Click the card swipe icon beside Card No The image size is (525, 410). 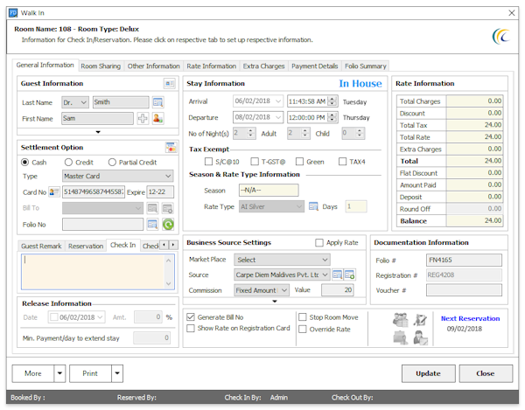(54, 191)
